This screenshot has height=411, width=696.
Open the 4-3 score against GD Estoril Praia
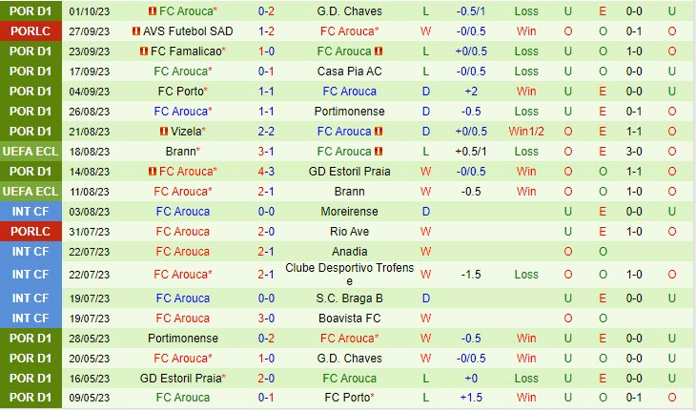point(266,172)
